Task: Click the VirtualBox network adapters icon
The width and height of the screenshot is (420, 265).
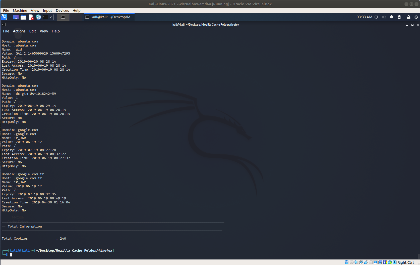Action: [x=361, y=262]
